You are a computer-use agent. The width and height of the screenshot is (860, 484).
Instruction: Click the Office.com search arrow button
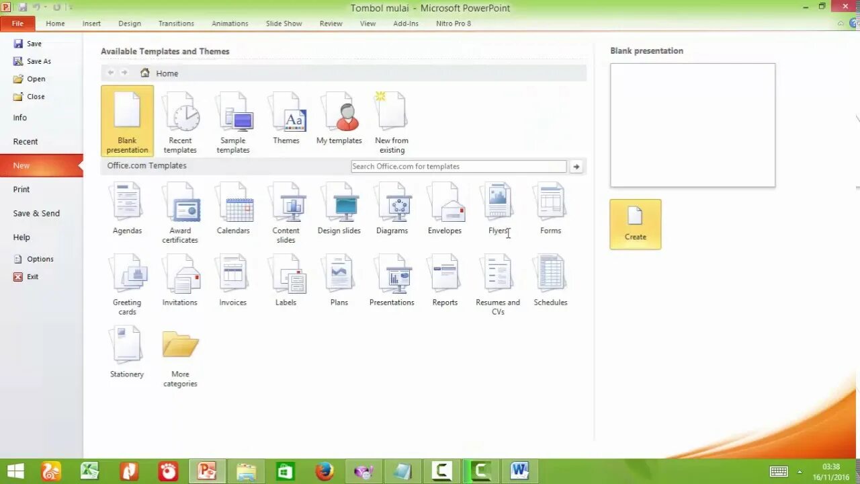(x=576, y=167)
